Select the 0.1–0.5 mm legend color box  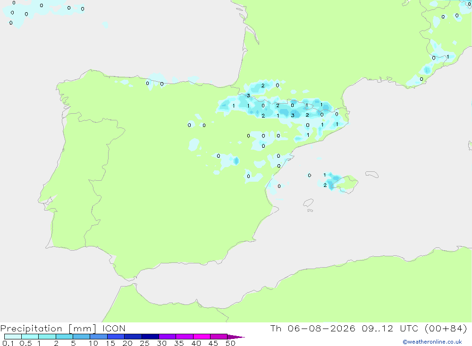pyautogui.click(x=13, y=337)
